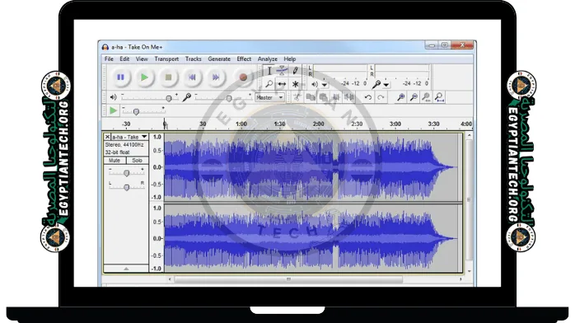Click the Undo arrow
This screenshot has height=323, width=575.
click(367, 97)
